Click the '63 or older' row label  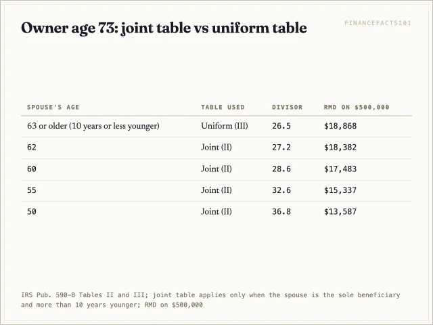pyautogui.click(x=93, y=126)
